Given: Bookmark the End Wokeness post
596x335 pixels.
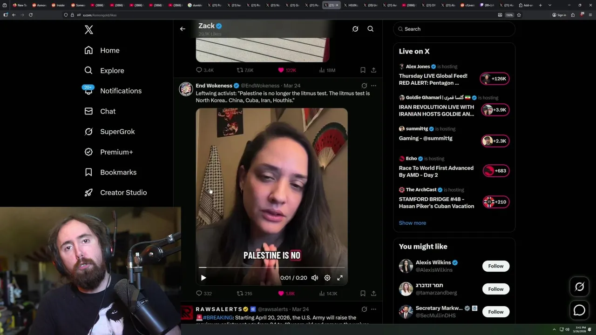Looking at the screenshot, I should click(x=363, y=294).
